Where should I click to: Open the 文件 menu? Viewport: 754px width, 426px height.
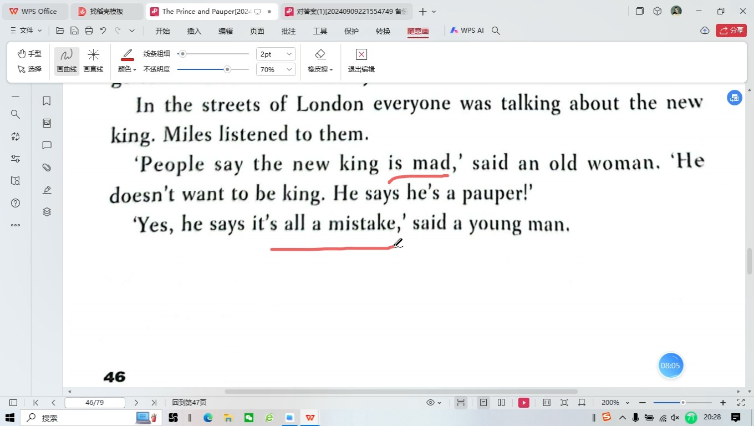tap(26, 31)
